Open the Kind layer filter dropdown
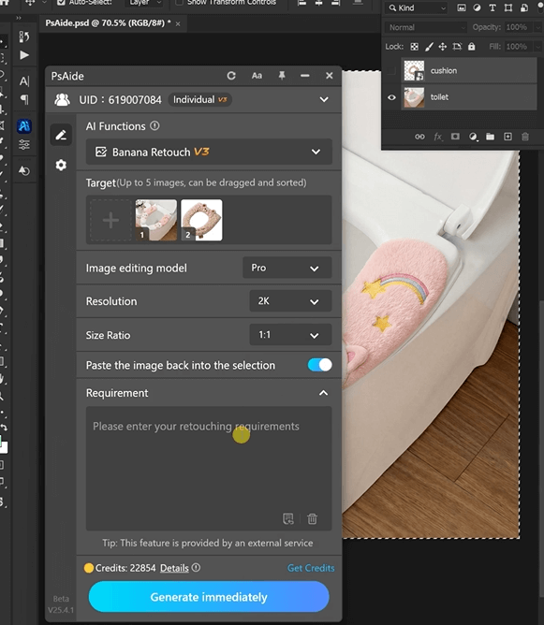Image resolution: width=544 pixels, height=625 pixels. [416, 8]
